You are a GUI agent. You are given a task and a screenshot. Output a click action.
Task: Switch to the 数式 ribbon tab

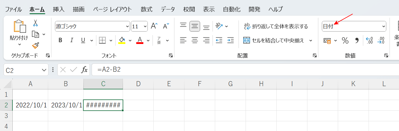[146, 9]
